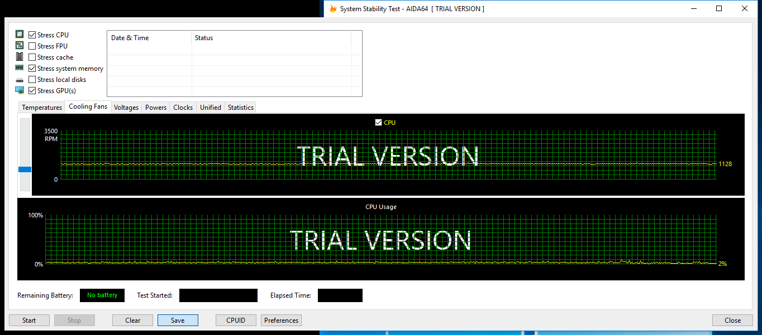Click the No battery indicator
Image resolution: width=762 pixels, height=335 pixels.
(x=102, y=295)
